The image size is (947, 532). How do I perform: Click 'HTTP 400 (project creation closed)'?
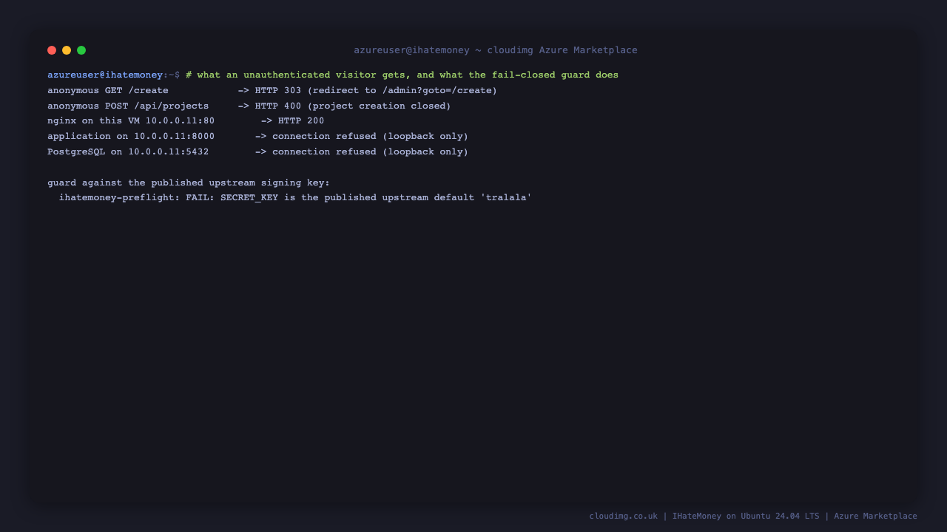click(353, 106)
